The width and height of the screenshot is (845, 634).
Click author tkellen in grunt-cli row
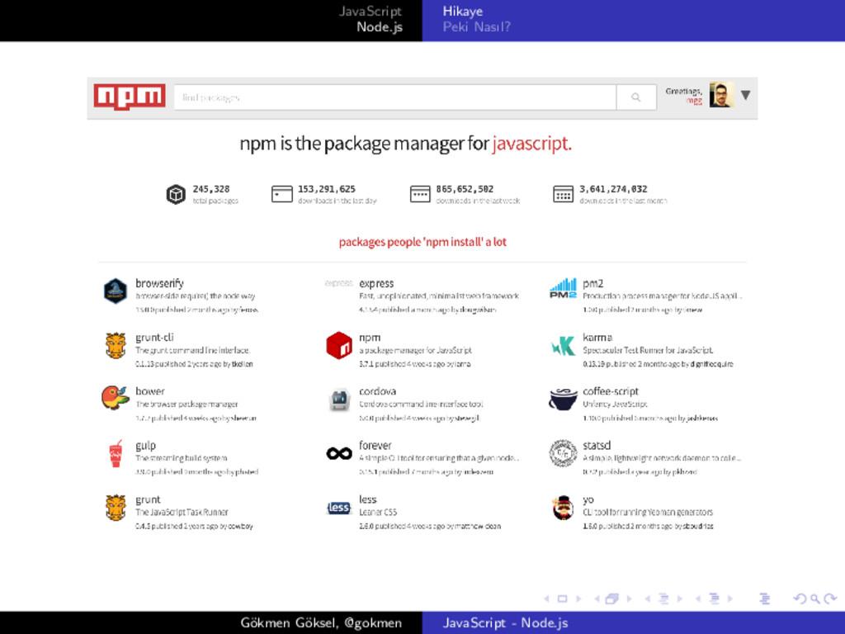(x=242, y=364)
